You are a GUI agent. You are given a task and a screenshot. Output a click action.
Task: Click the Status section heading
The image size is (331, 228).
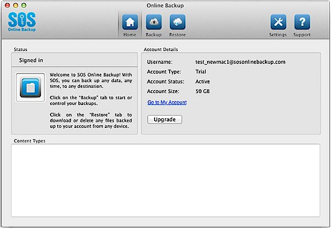point(20,49)
